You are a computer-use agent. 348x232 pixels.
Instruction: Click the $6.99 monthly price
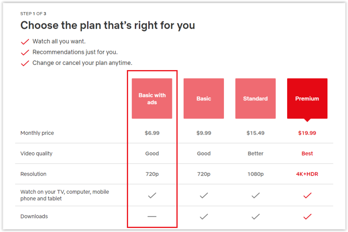point(152,133)
